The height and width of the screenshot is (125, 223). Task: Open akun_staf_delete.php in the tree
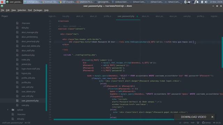[31, 46]
